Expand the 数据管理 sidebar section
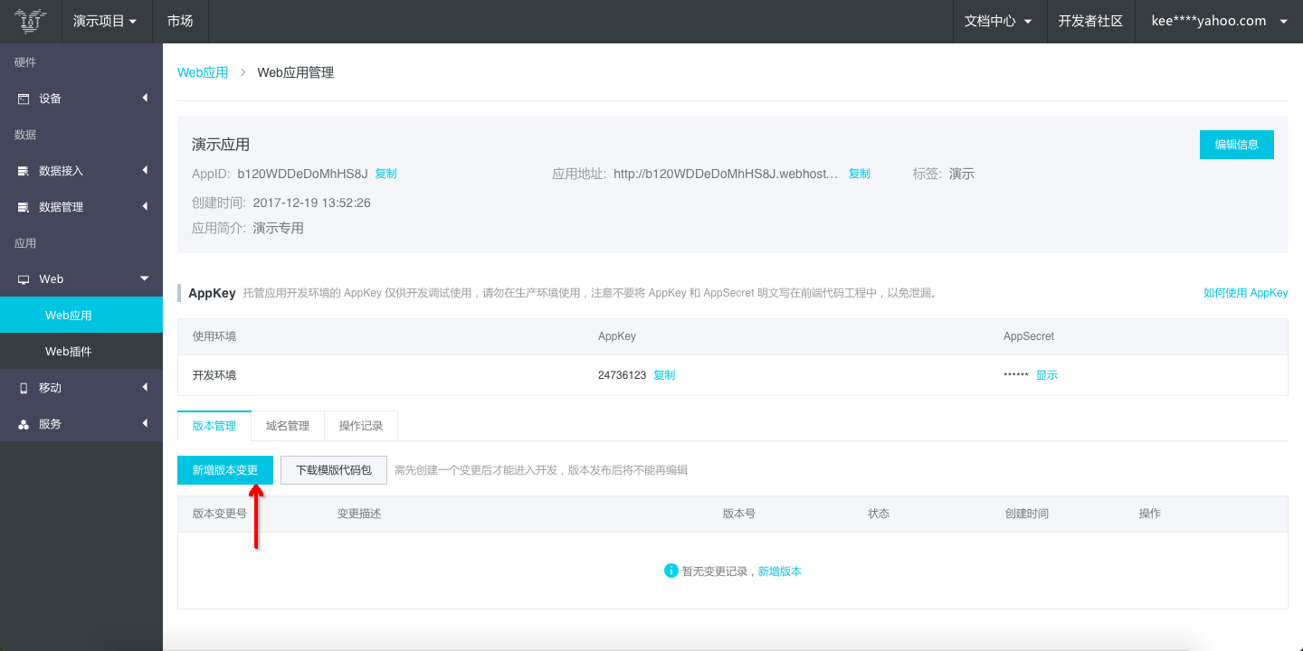Viewport: 1303px width, 651px height. (x=145, y=206)
